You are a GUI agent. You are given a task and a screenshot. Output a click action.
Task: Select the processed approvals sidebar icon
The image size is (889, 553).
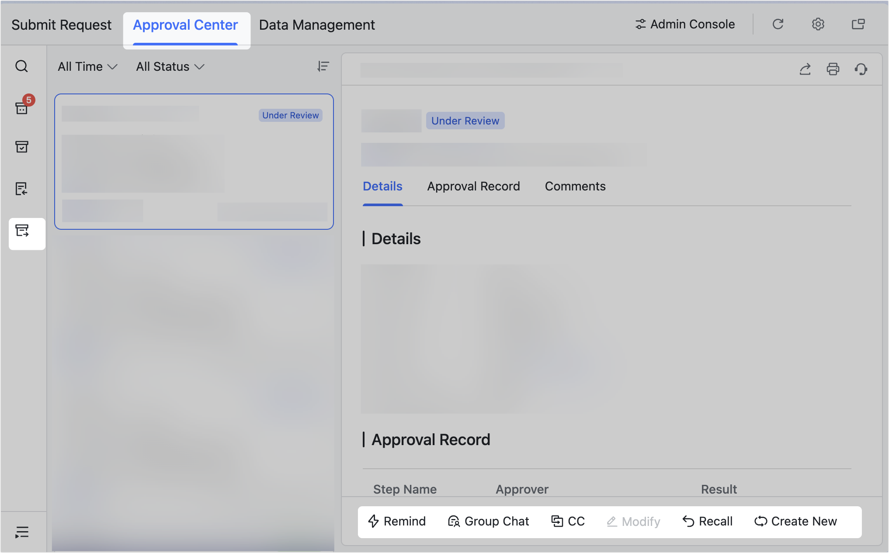click(x=22, y=147)
